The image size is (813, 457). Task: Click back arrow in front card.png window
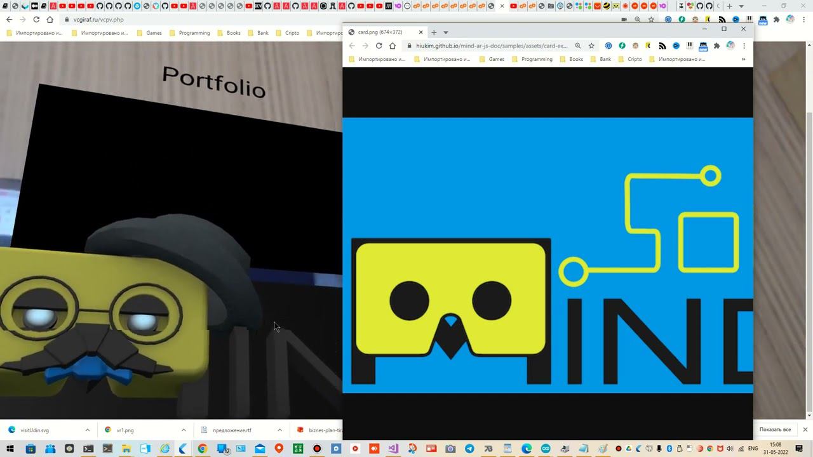352,46
